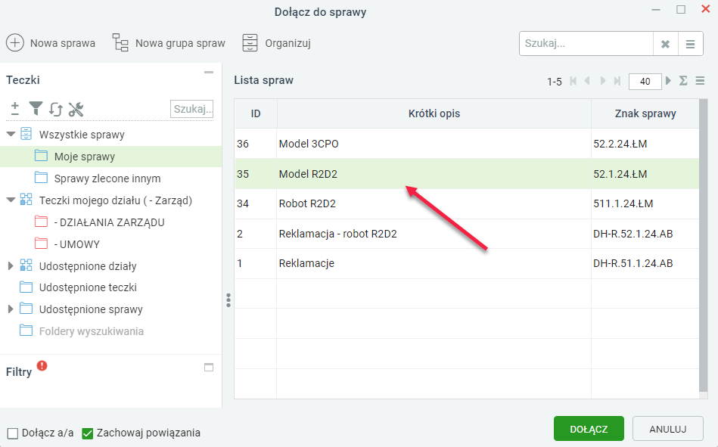Enable the Dołącz a/a checkbox

[x=13, y=433]
